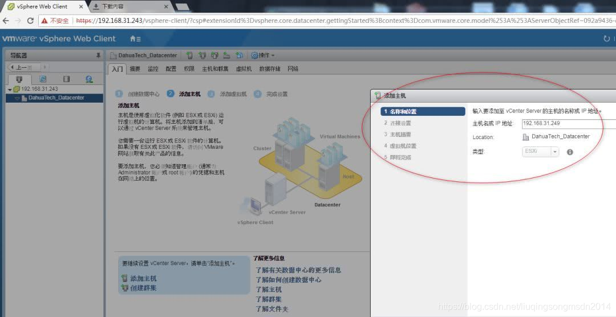Click the navigator forward history arrow
The width and height of the screenshot is (616, 317).
44,67
